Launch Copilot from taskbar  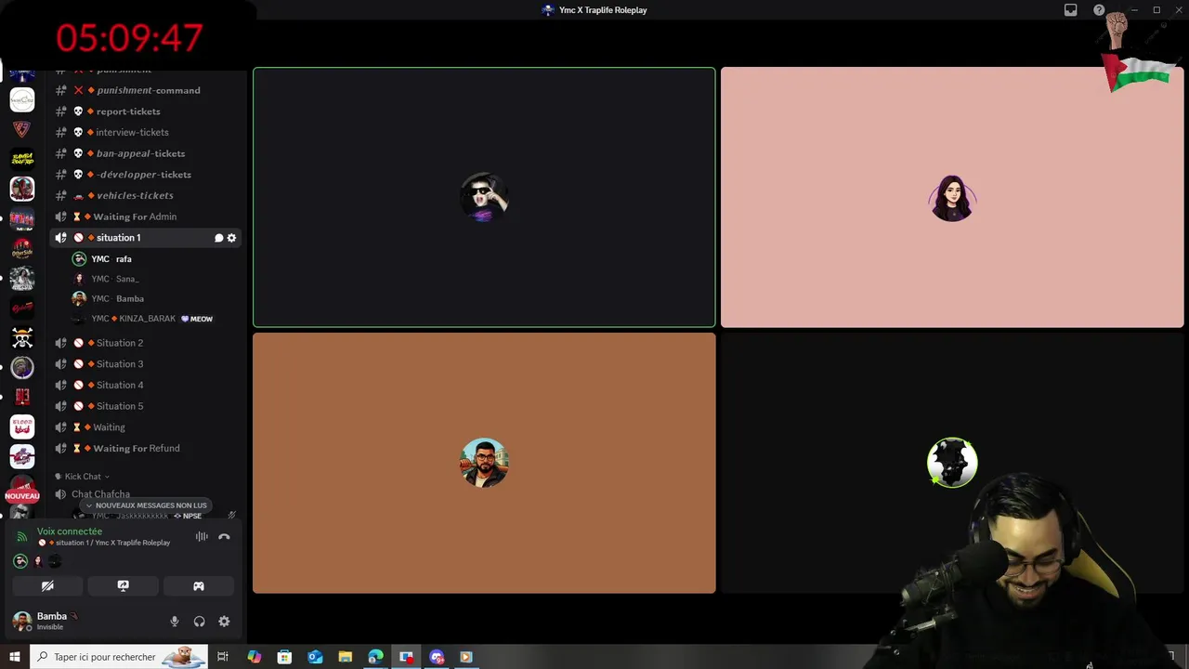(254, 657)
